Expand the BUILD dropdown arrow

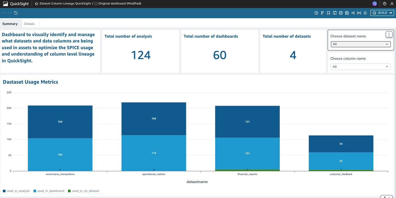pos(391,13)
